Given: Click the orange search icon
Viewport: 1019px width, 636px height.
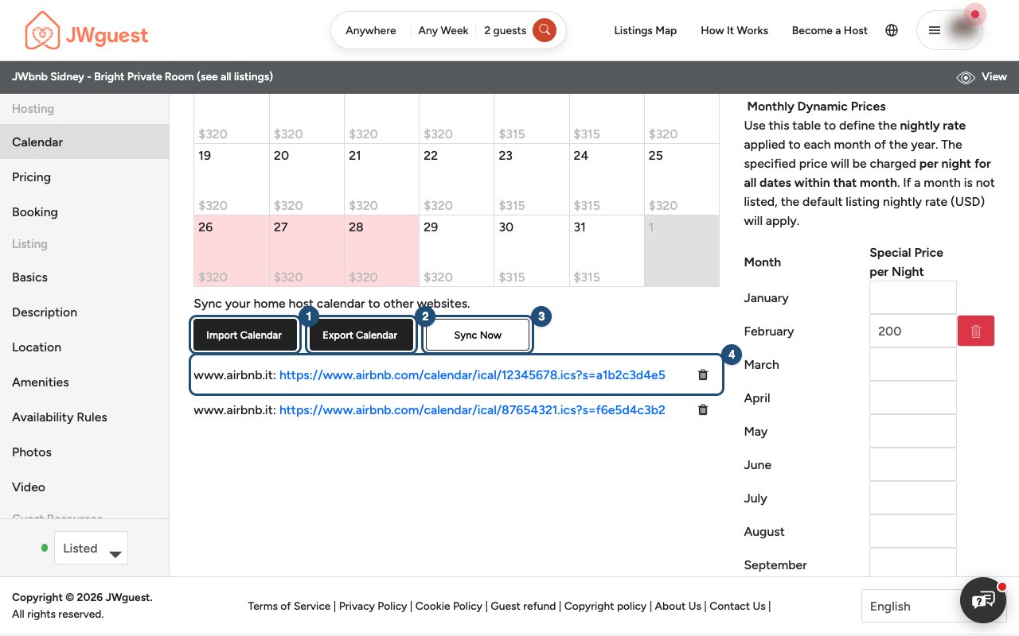Looking at the screenshot, I should [x=545, y=30].
